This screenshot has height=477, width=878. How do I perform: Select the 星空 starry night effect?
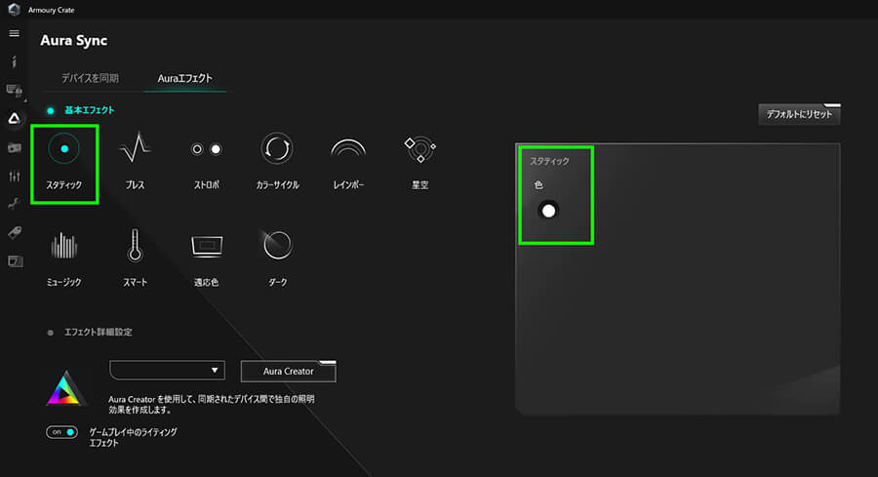[419, 162]
